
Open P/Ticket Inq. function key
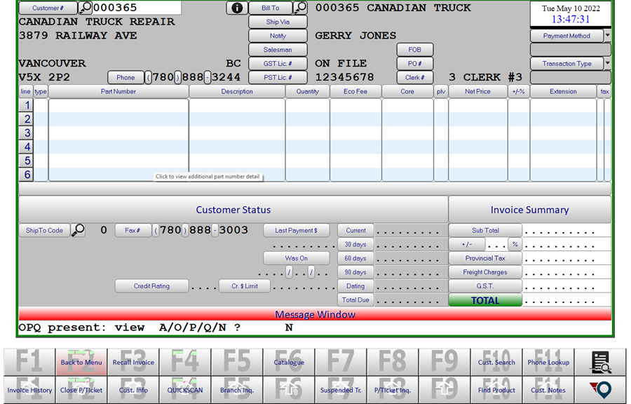click(x=393, y=390)
